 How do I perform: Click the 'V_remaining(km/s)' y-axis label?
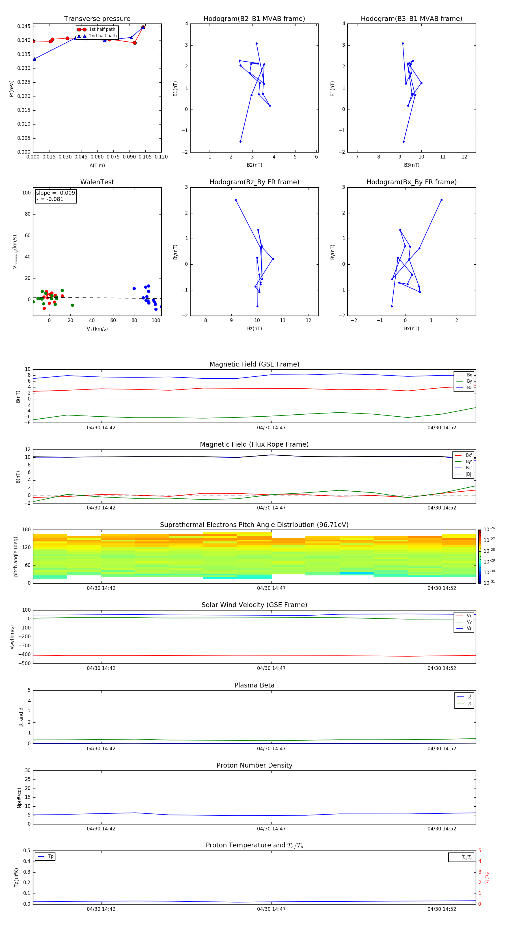pyautogui.click(x=15, y=252)
